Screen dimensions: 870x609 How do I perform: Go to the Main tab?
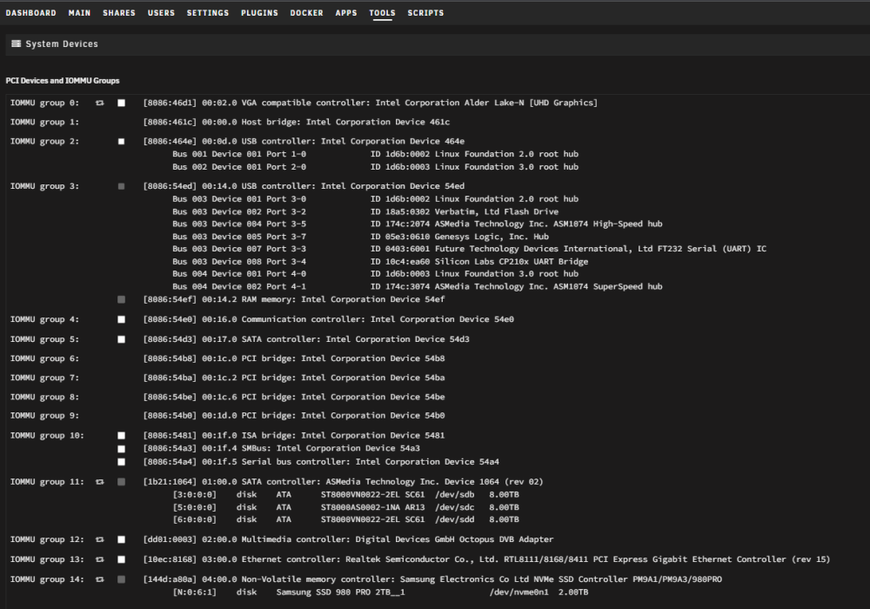79,13
